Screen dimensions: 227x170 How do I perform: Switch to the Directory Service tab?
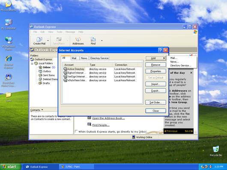coord(99,58)
